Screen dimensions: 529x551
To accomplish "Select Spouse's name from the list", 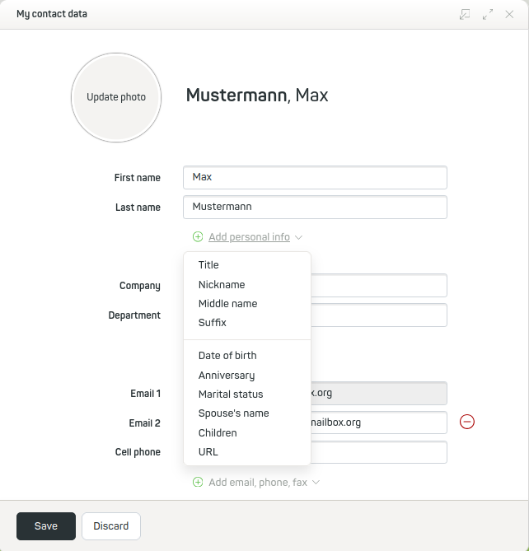I will coord(233,413).
